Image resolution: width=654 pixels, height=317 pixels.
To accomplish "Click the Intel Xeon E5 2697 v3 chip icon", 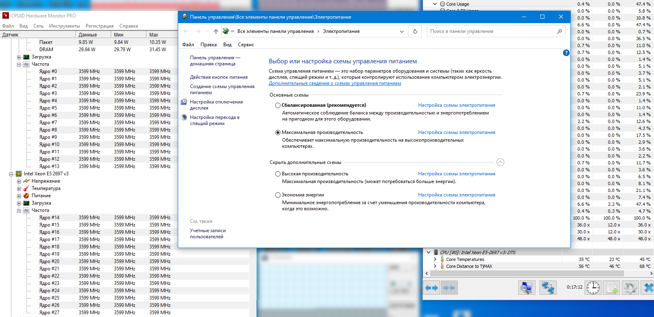I will tap(19, 174).
